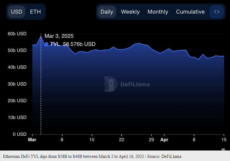Screen dimensions: 230x161
Task: Click the 20b USD y-axis label
Action: pos(17,101)
